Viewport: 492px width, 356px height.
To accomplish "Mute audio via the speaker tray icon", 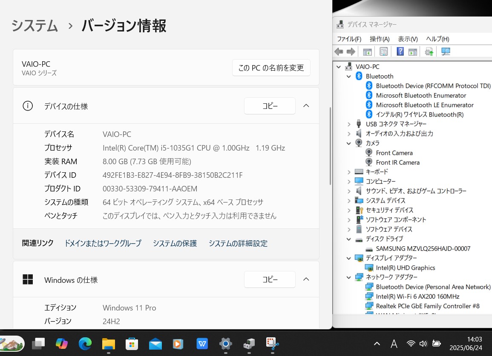I will point(423,344).
